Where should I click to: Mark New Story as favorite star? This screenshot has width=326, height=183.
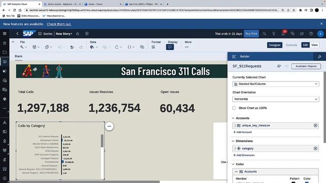pos(77,34)
